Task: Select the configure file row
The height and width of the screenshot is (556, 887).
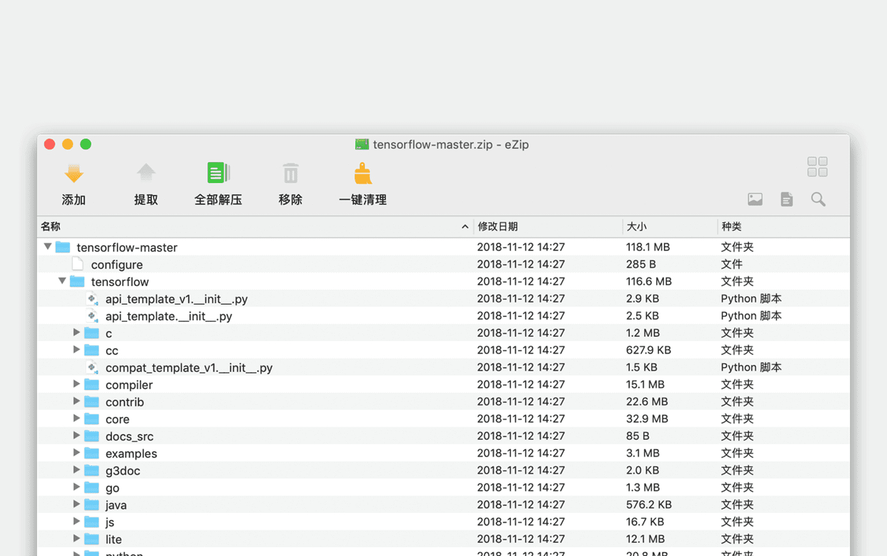Action: pyautogui.click(x=117, y=265)
